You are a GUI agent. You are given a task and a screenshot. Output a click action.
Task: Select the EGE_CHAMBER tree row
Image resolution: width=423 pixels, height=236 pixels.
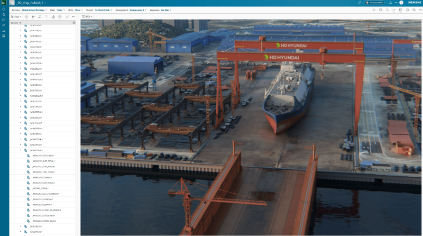[42, 194]
